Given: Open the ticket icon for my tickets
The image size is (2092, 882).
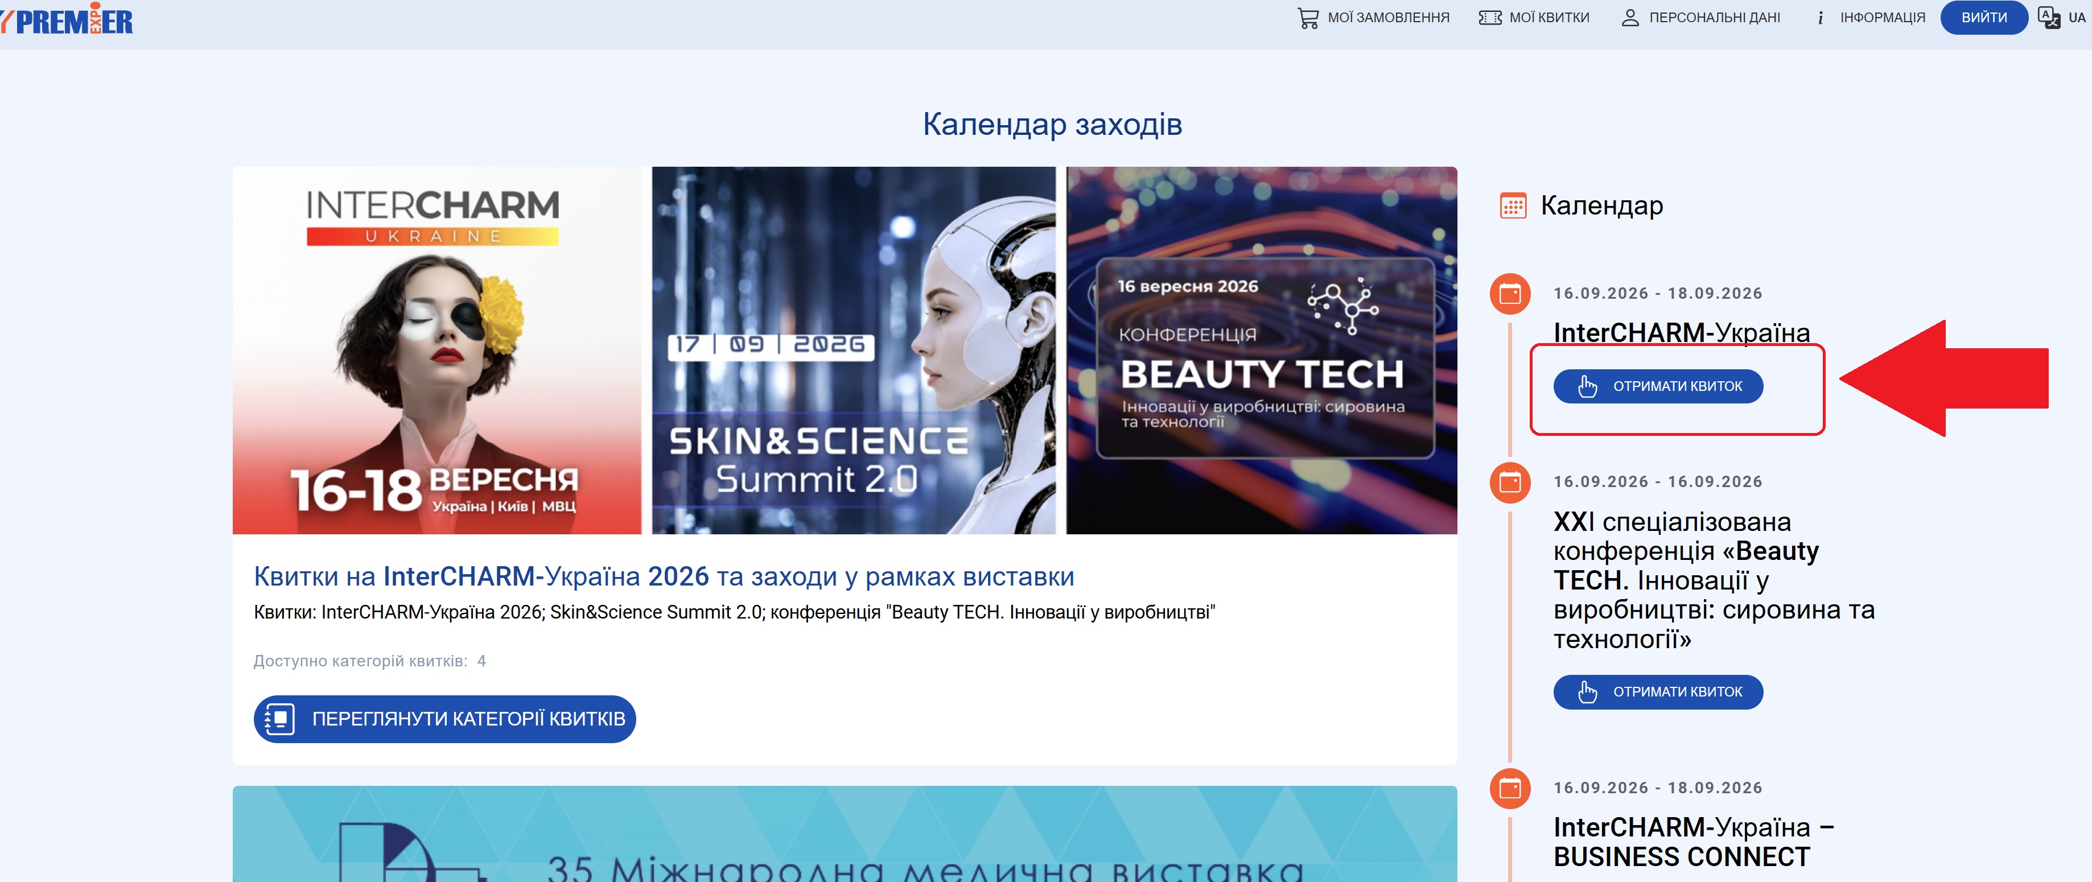Looking at the screenshot, I should (1489, 18).
